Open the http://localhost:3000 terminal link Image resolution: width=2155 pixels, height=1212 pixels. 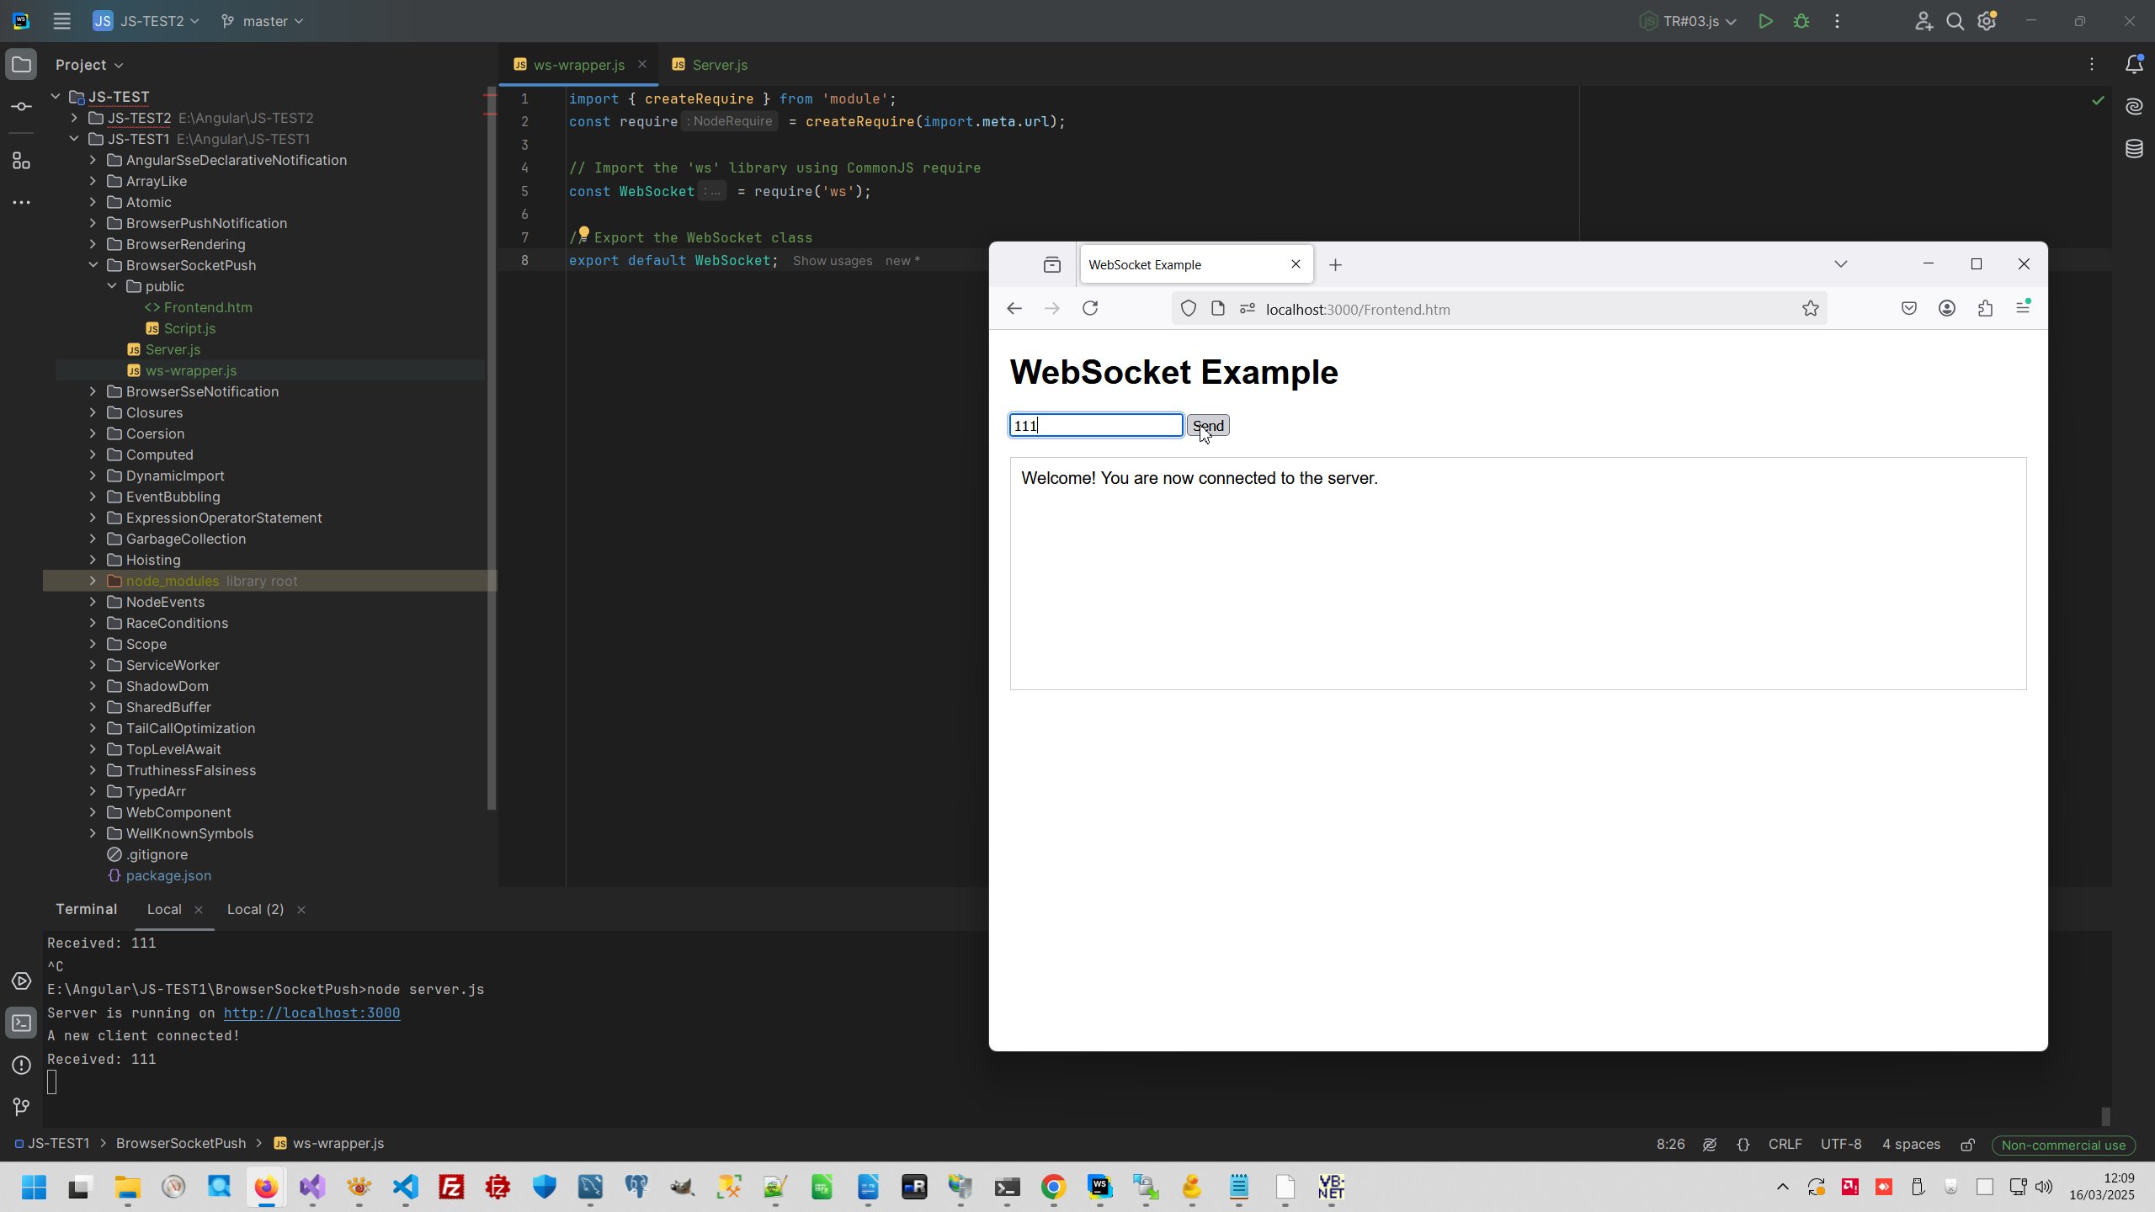(x=311, y=1013)
